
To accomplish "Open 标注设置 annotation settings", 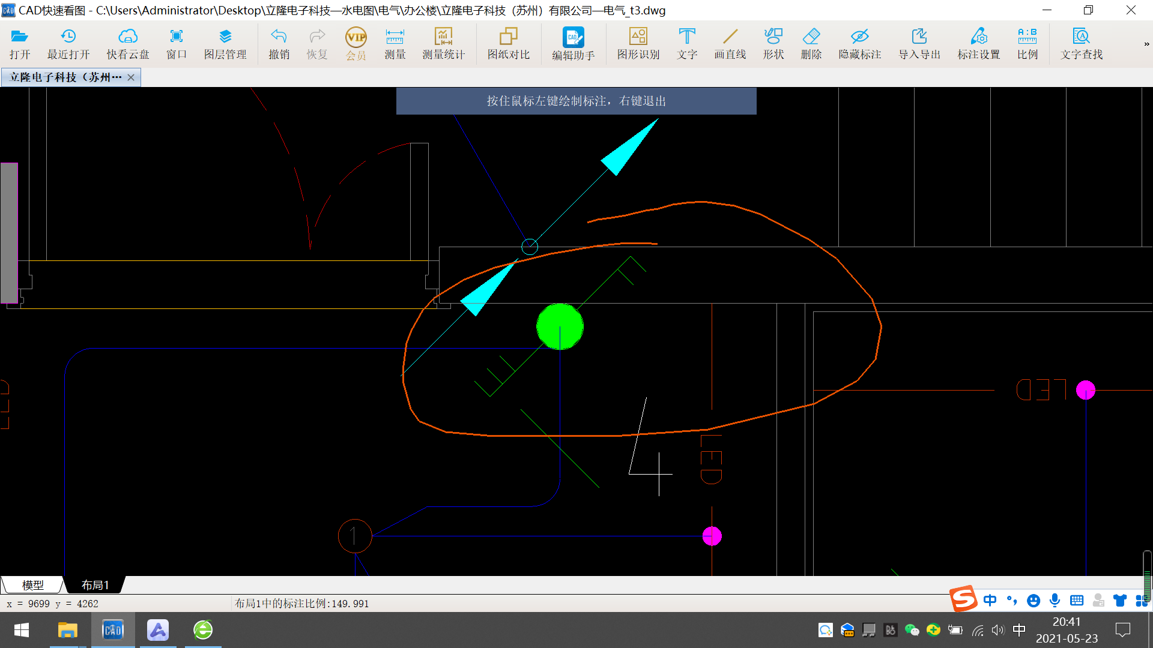I will tap(979, 44).
